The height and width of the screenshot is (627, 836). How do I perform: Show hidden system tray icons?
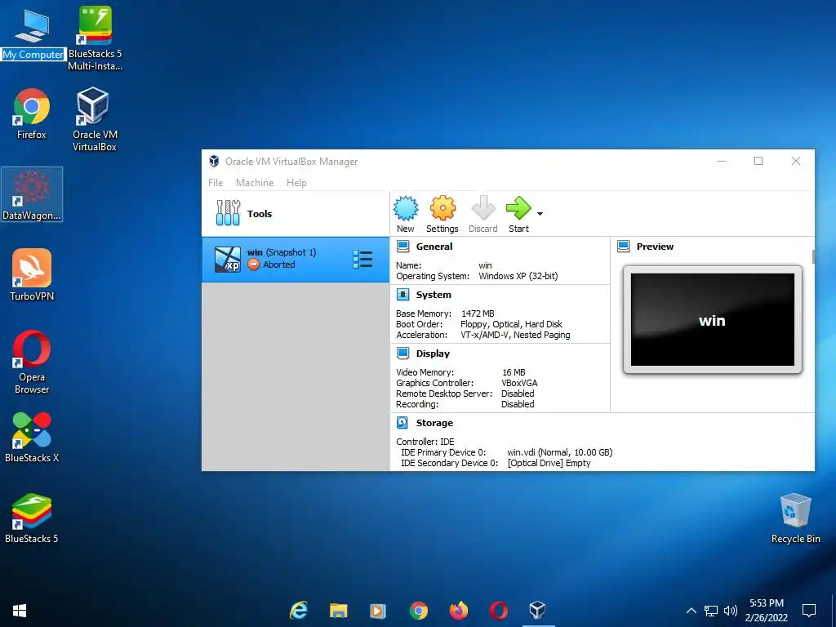691,611
